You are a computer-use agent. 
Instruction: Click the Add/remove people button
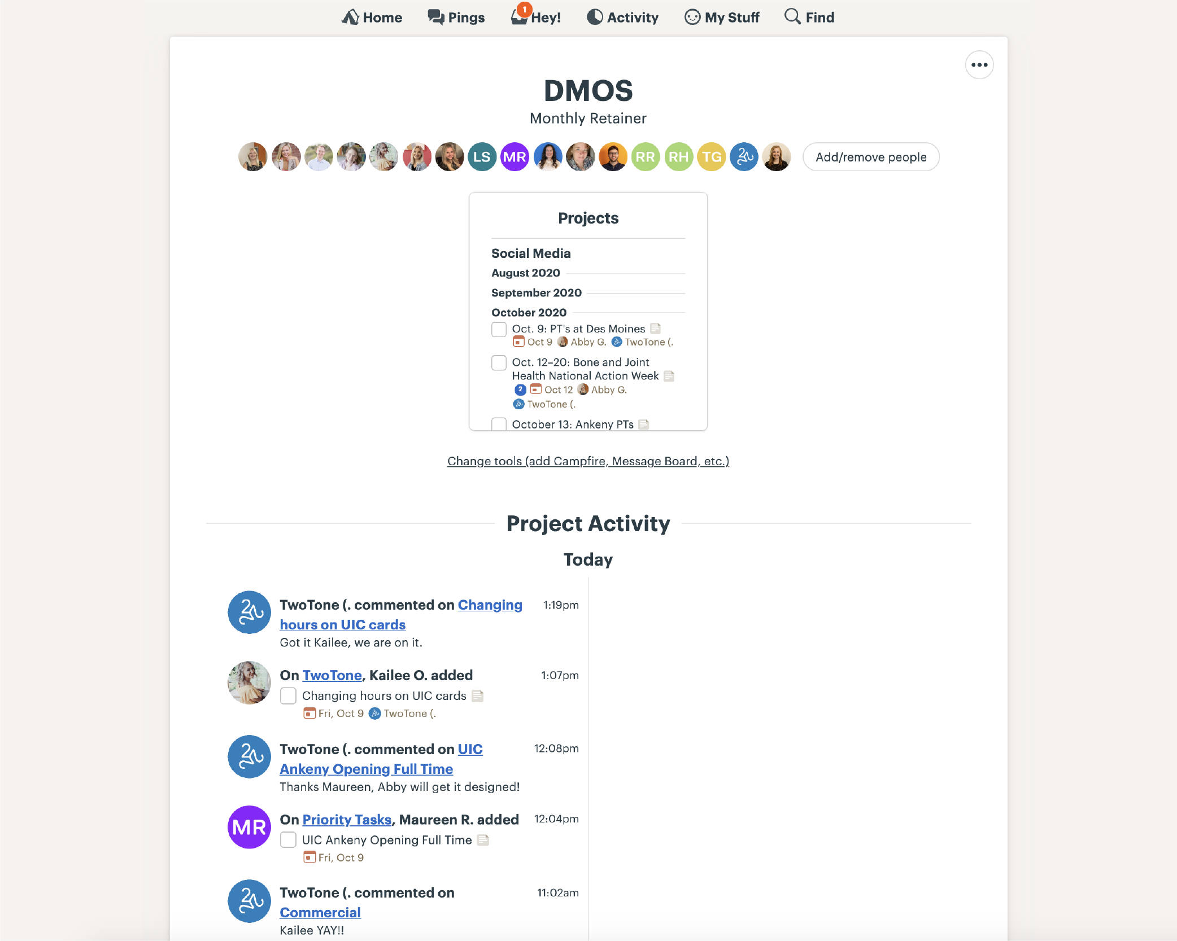click(870, 156)
